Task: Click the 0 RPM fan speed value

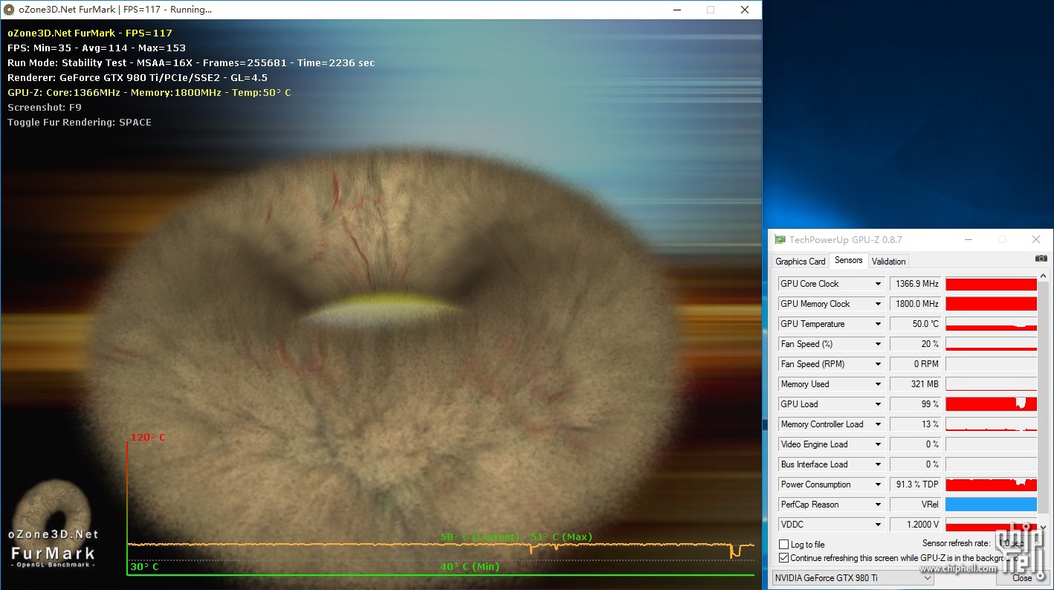Action: [x=916, y=364]
